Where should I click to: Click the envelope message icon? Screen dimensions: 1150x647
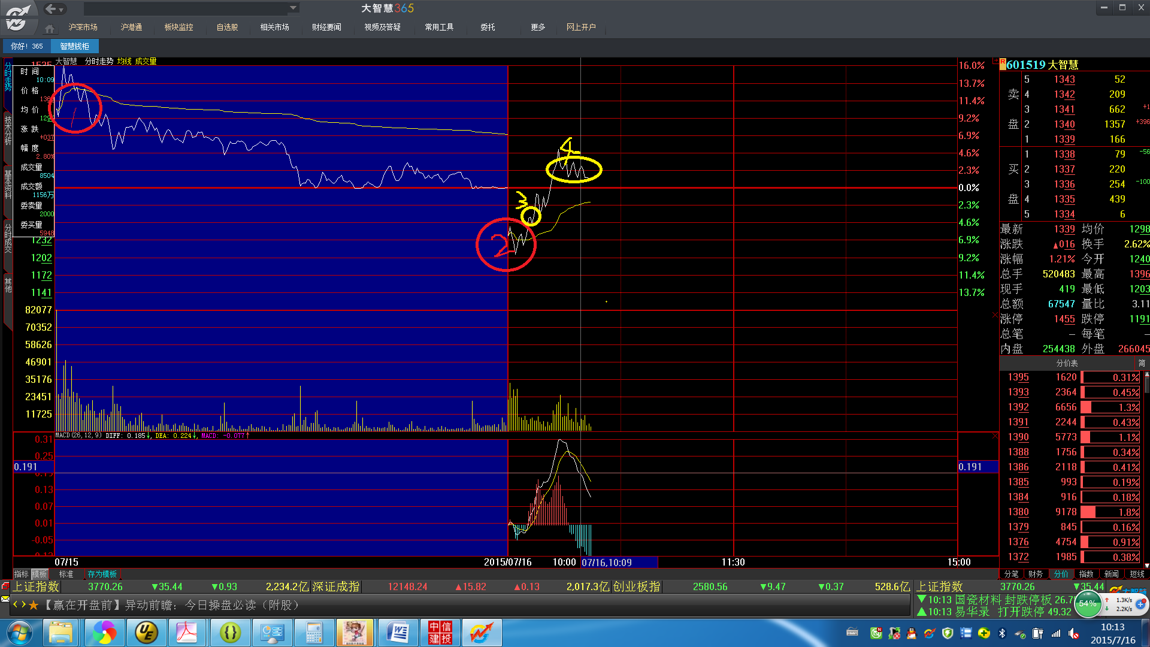pyautogui.click(x=5, y=599)
